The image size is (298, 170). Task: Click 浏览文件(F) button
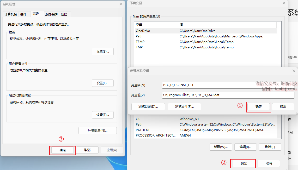tap(184, 107)
